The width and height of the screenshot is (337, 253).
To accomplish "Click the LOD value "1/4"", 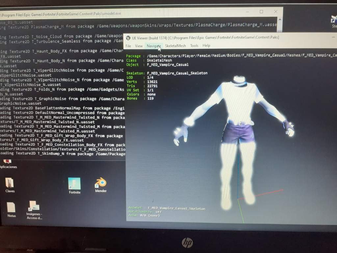I will click(150, 77).
